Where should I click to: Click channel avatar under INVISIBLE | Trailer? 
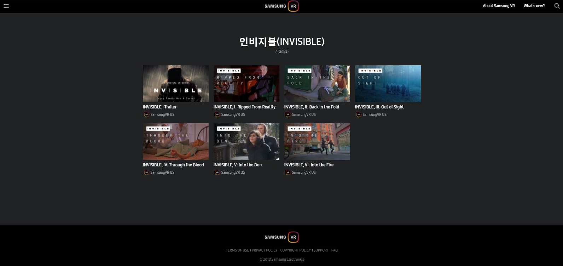point(146,114)
